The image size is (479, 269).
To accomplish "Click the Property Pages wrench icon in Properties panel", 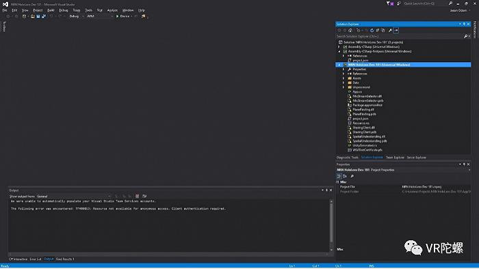I will coord(352,176).
